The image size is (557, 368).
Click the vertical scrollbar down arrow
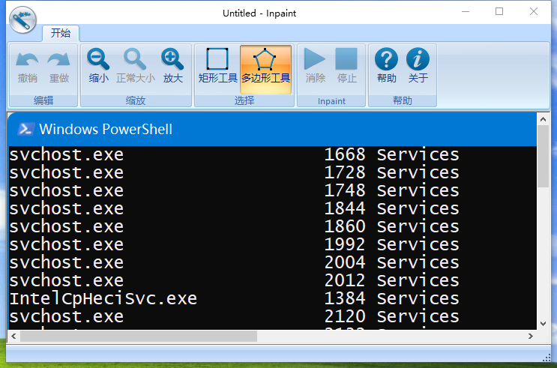pos(543,324)
